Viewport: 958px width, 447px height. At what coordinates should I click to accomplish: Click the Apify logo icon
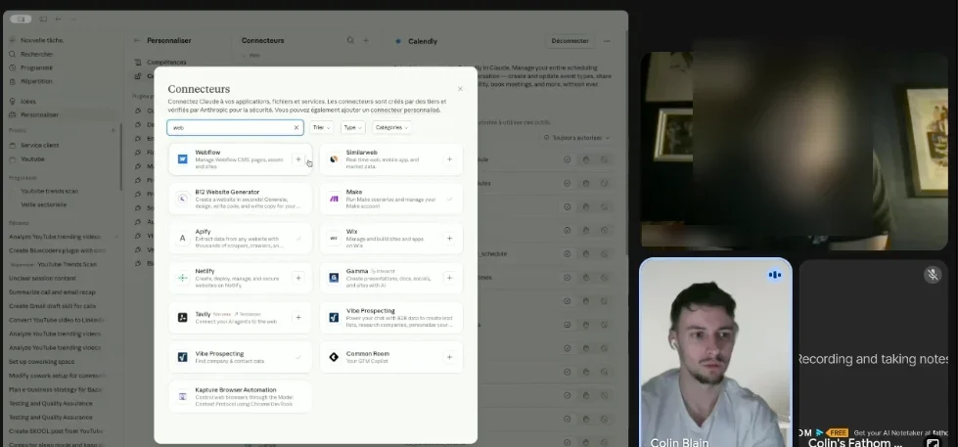coord(182,238)
